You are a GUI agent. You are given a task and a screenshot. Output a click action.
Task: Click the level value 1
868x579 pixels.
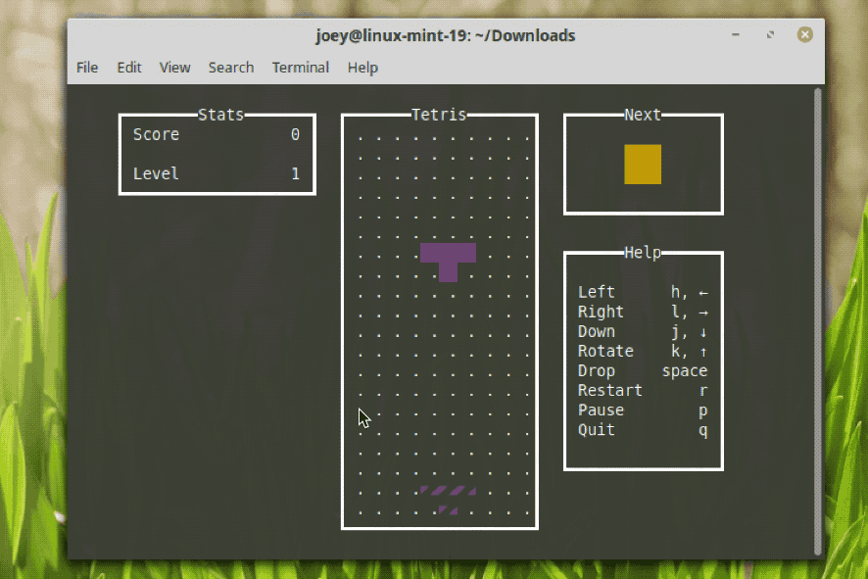point(295,173)
